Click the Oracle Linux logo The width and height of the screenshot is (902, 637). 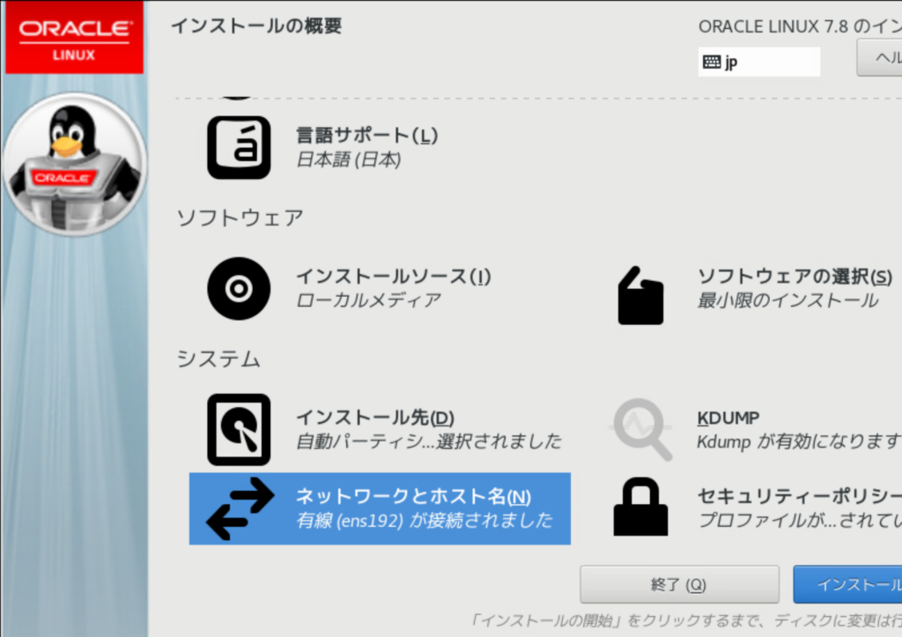pos(74,37)
